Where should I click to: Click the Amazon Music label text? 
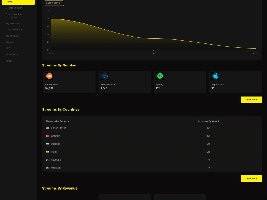(x=108, y=85)
